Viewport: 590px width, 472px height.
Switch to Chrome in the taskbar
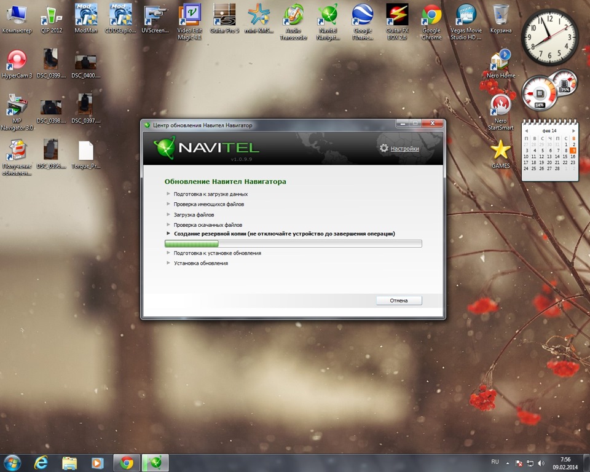pyautogui.click(x=127, y=463)
